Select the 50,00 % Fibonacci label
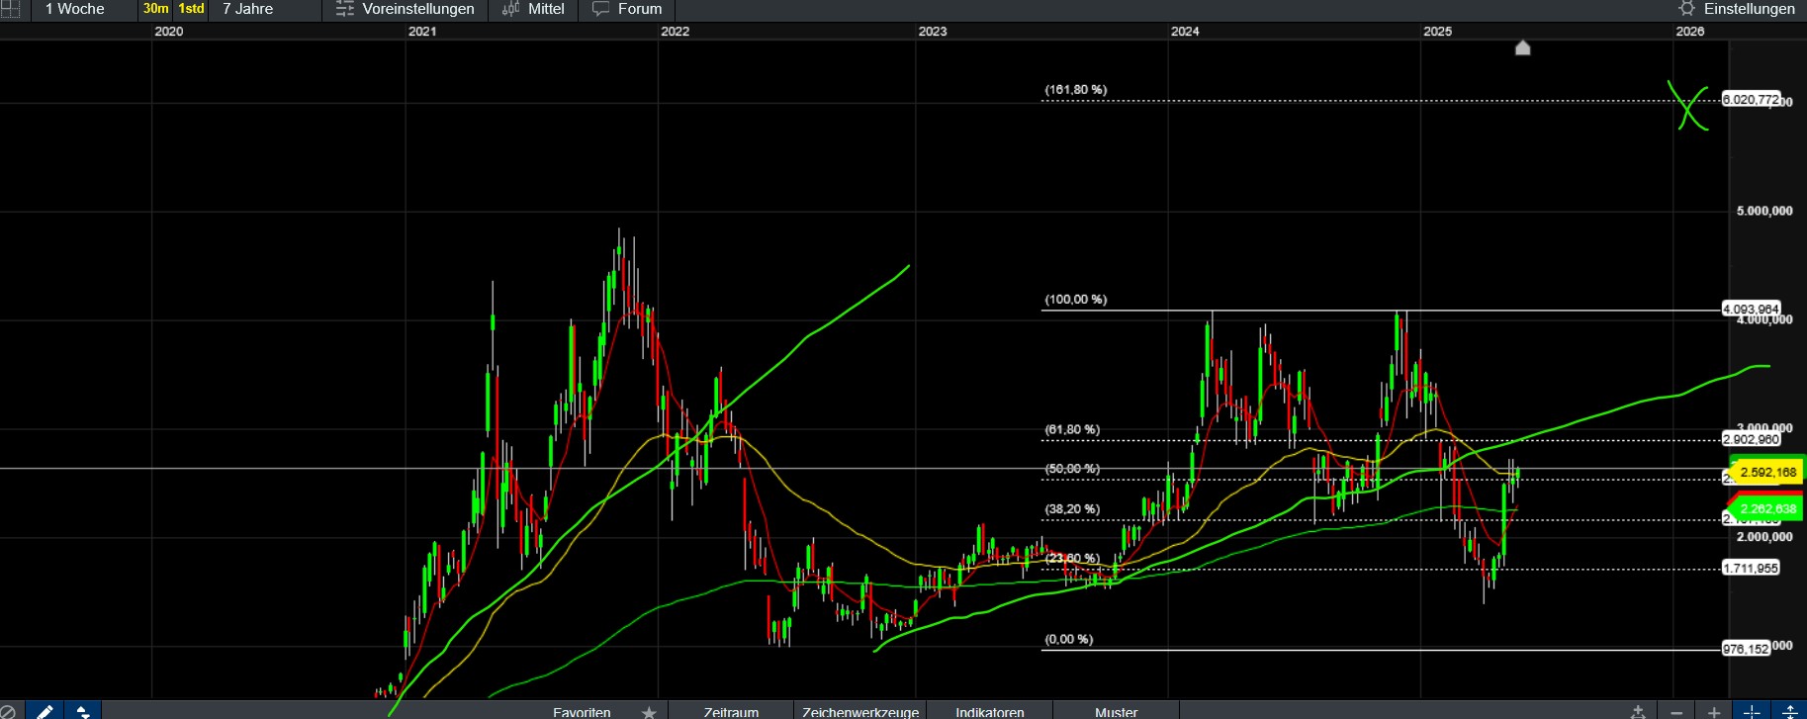1807x719 pixels. (x=1072, y=469)
